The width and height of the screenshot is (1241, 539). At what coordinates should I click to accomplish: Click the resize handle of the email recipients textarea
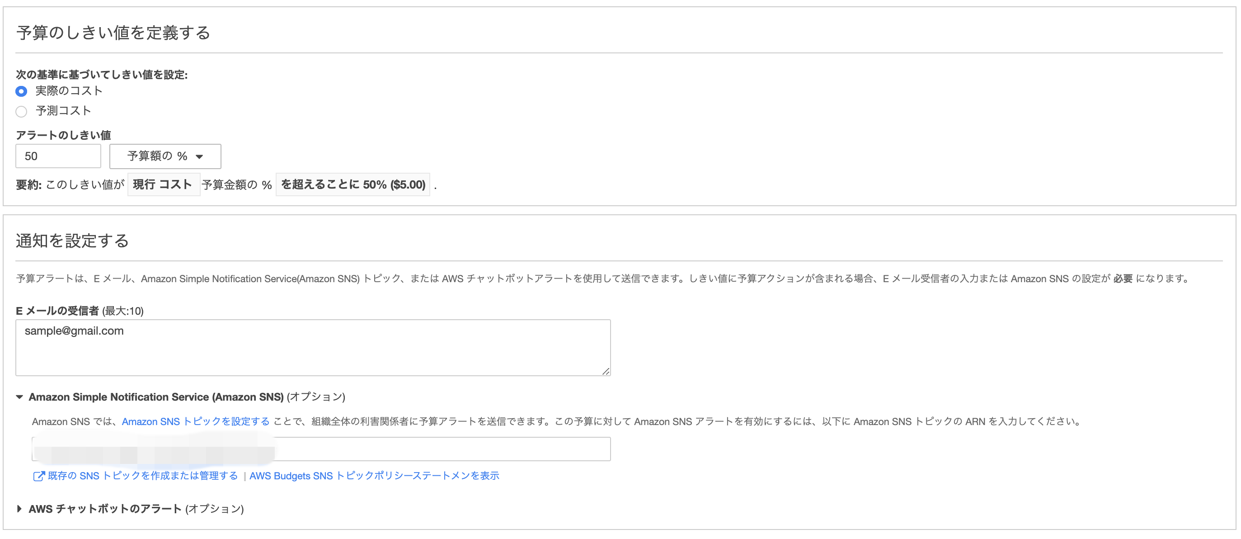click(x=606, y=371)
